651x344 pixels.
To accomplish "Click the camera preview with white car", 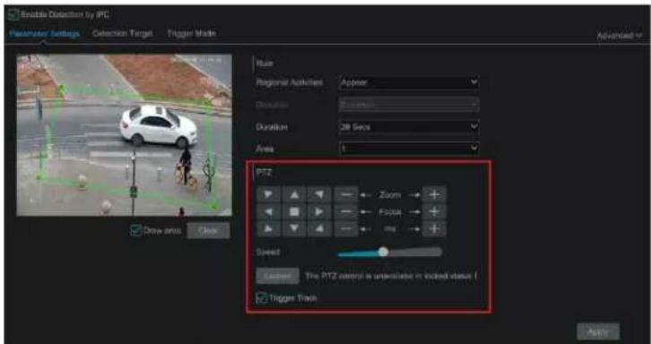I will tap(124, 135).
